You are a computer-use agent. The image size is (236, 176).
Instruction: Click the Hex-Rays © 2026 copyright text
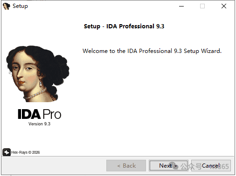tap(26, 152)
